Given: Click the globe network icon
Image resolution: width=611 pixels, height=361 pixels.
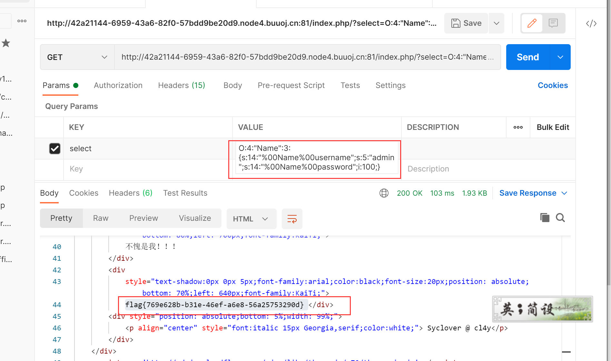Looking at the screenshot, I should tap(384, 193).
